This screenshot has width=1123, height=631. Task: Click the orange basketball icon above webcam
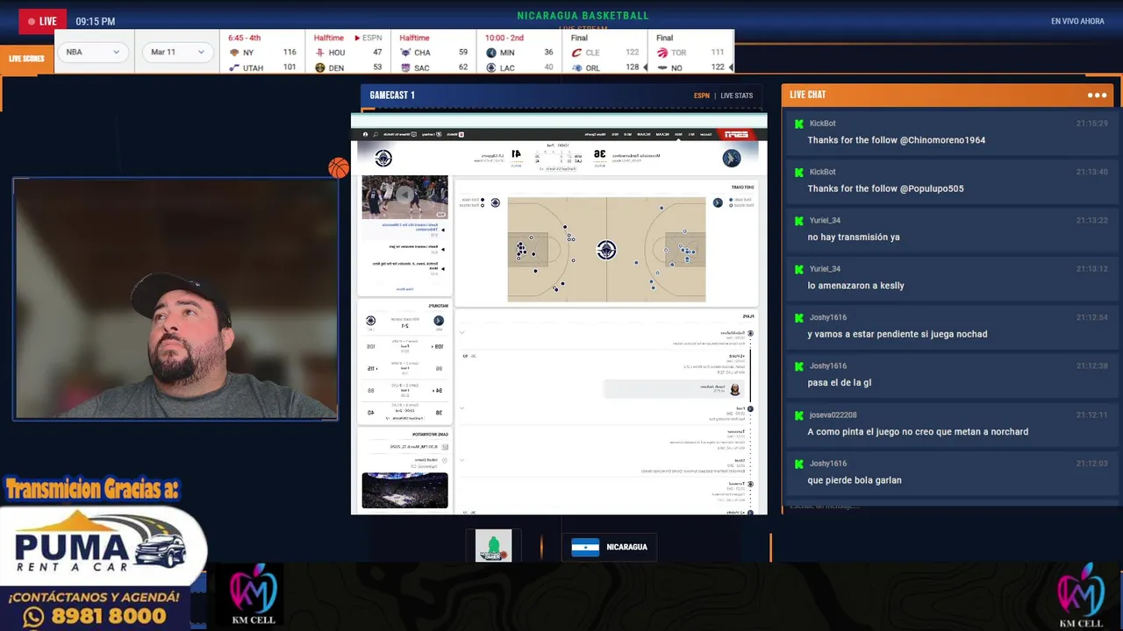point(339,168)
